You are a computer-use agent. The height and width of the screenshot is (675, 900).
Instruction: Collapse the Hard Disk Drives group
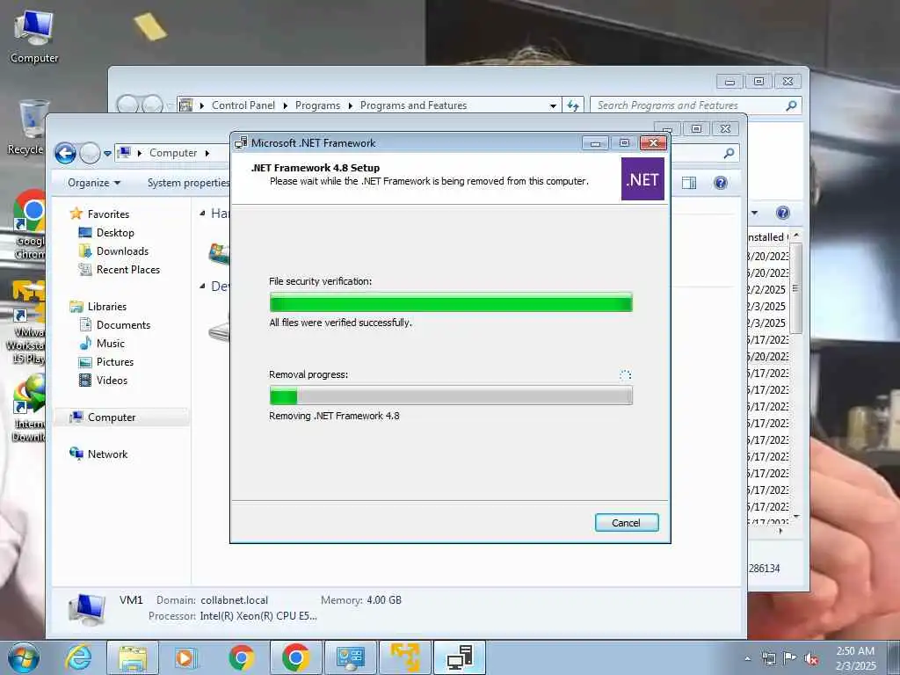pyautogui.click(x=202, y=214)
